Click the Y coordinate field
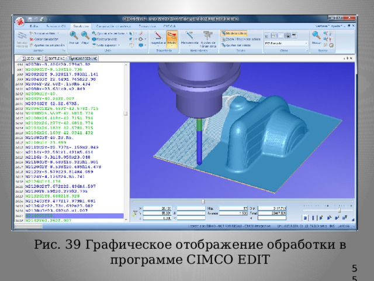The image size is (374, 281). (157, 213)
